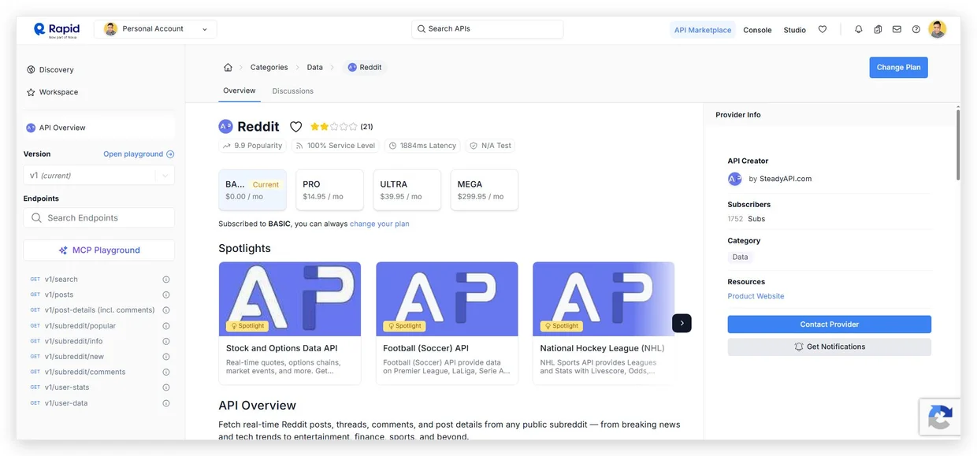Show info for v1/post-details endpoint
Image resolution: width=977 pixels, height=456 pixels.
coord(166,310)
